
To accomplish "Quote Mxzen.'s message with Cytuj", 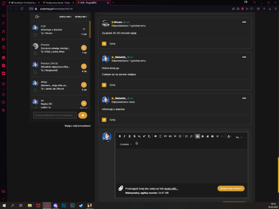I will point(112,44).
